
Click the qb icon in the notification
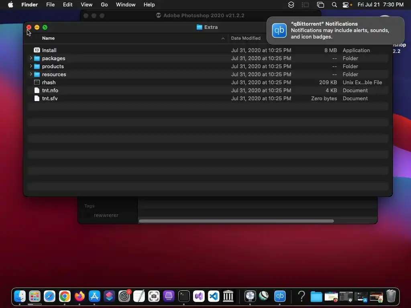tap(279, 30)
